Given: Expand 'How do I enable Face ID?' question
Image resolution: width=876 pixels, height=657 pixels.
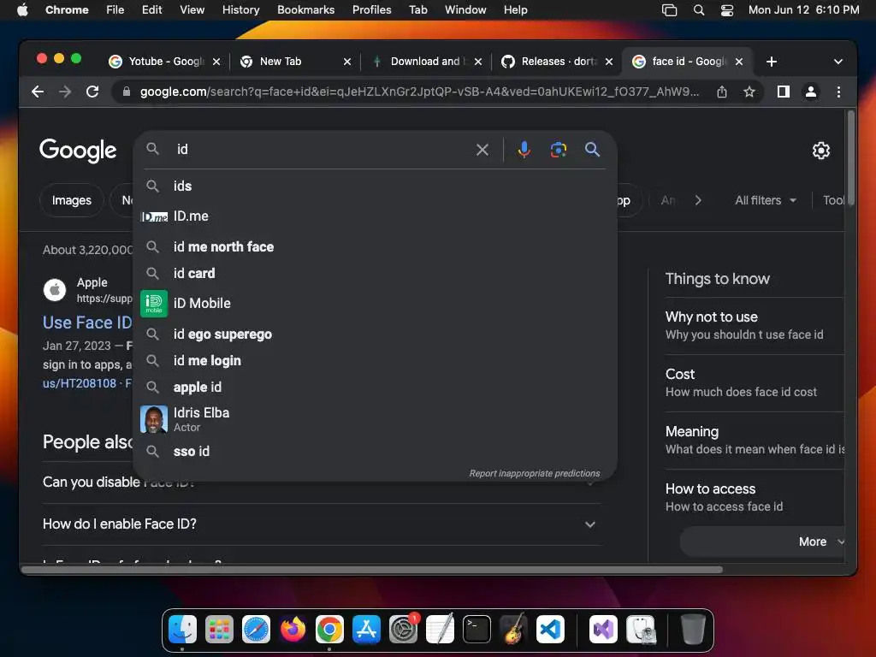Looking at the screenshot, I should click(x=322, y=524).
